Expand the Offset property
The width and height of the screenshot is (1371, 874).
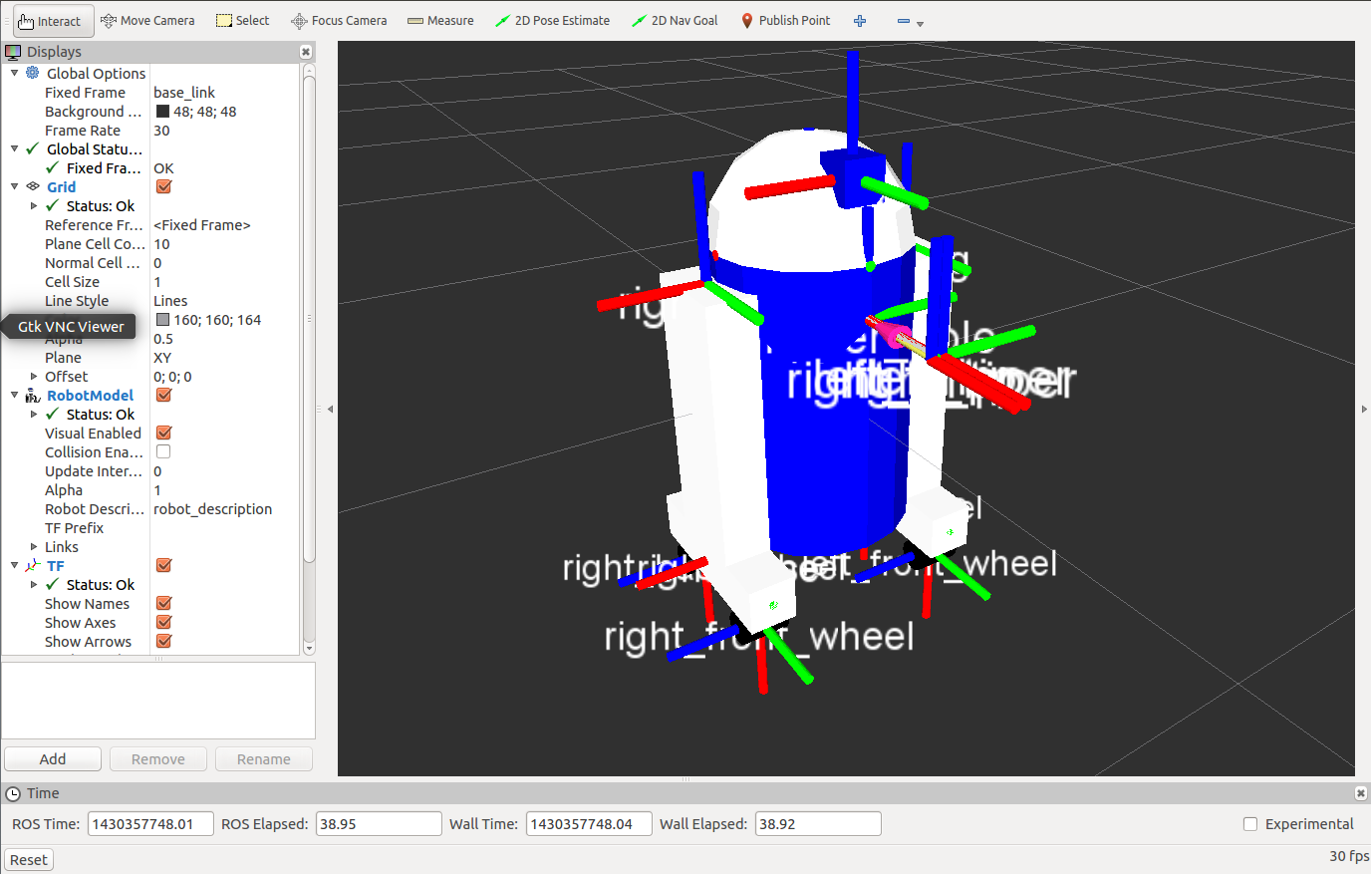34,376
